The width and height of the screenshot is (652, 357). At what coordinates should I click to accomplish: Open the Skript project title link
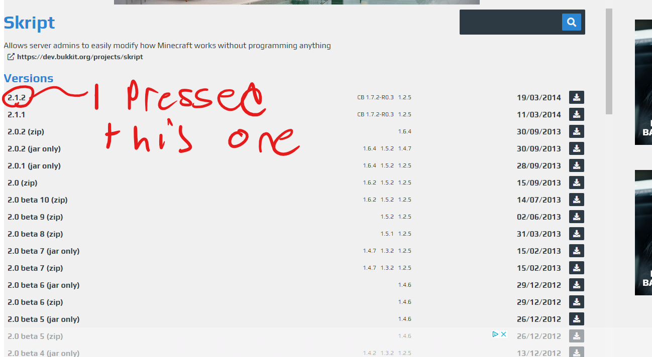click(x=29, y=23)
